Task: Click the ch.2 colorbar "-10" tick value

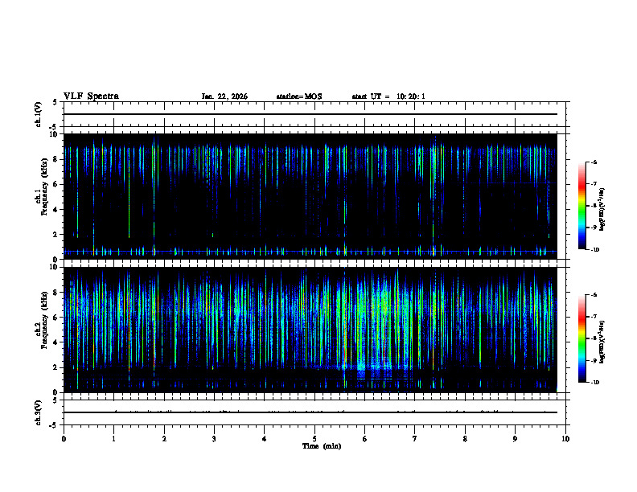Action: pos(594,383)
